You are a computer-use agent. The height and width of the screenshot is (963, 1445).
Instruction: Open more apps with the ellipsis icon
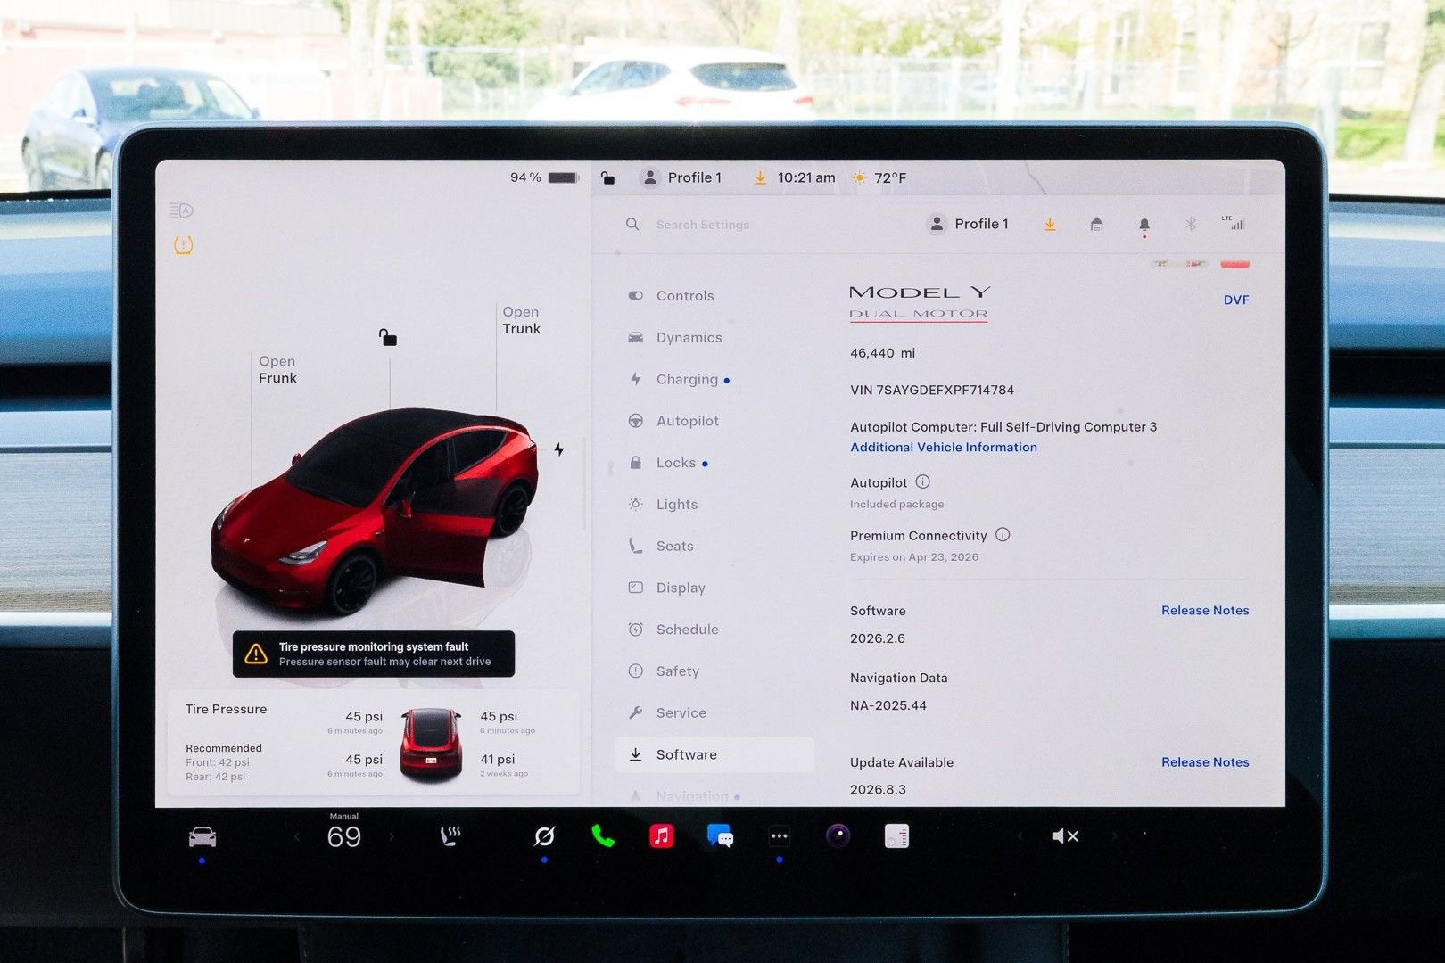pos(780,836)
